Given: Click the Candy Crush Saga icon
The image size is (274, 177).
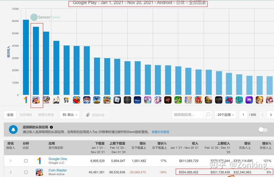Looking at the screenshot, I should coord(77,100).
